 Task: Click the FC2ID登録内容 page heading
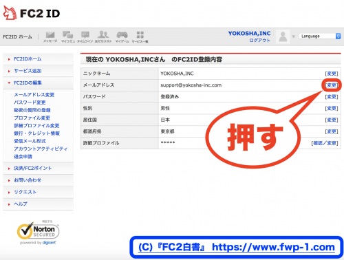(x=154, y=60)
